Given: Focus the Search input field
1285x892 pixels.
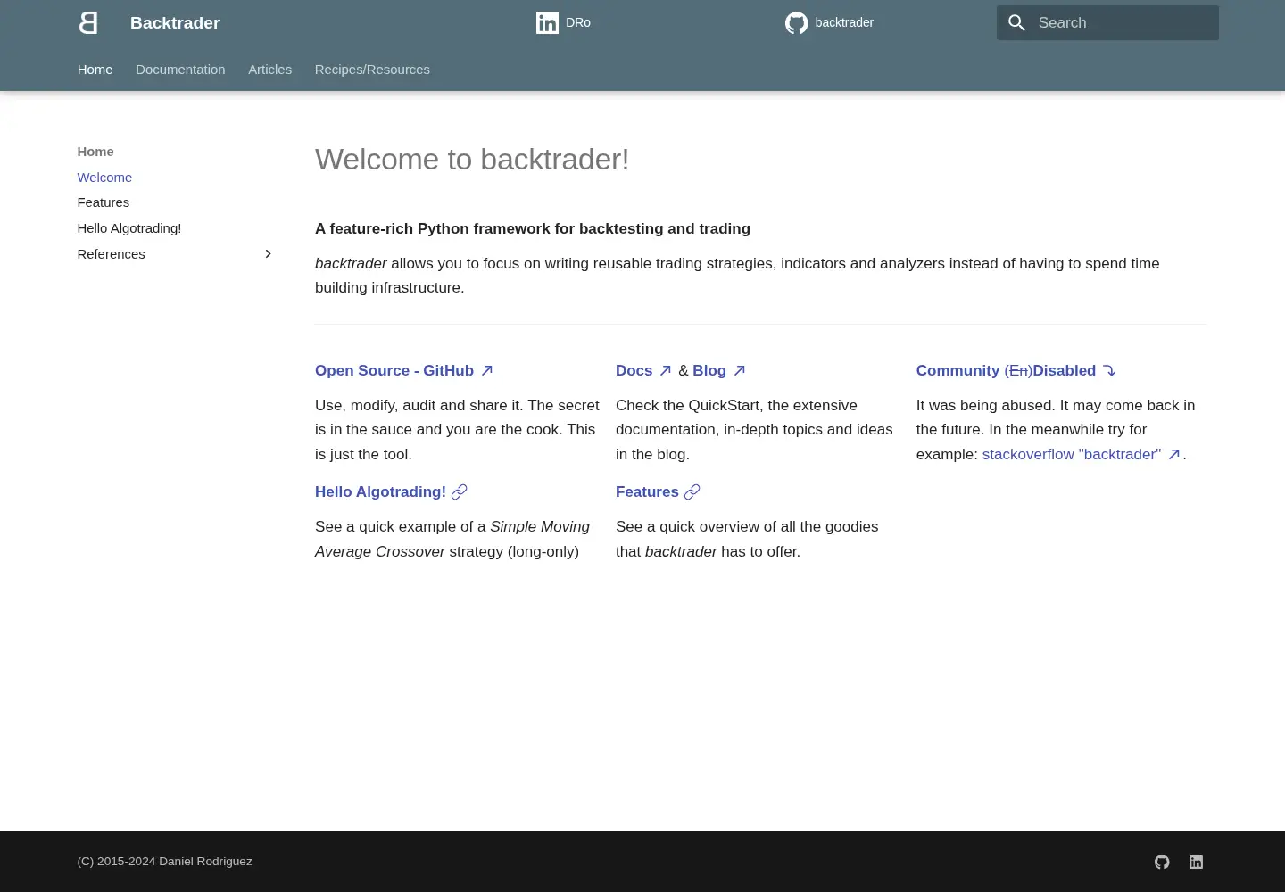Looking at the screenshot, I should click(1107, 23).
